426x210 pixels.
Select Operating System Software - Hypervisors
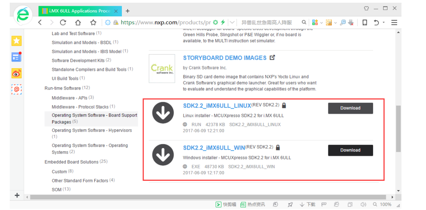coord(92,133)
